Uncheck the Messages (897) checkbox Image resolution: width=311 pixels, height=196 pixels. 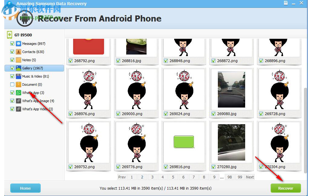pyautogui.click(x=12, y=44)
